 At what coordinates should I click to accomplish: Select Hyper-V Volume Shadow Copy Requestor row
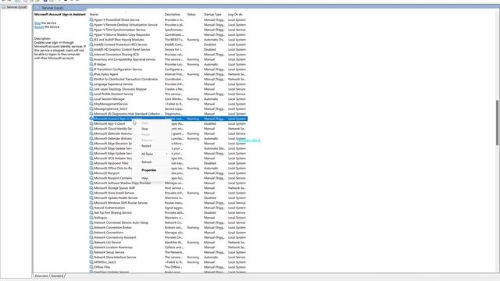pos(169,34)
